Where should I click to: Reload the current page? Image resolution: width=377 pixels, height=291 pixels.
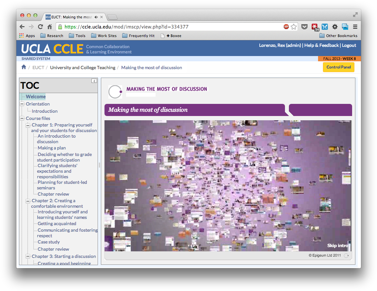click(40, 27)
